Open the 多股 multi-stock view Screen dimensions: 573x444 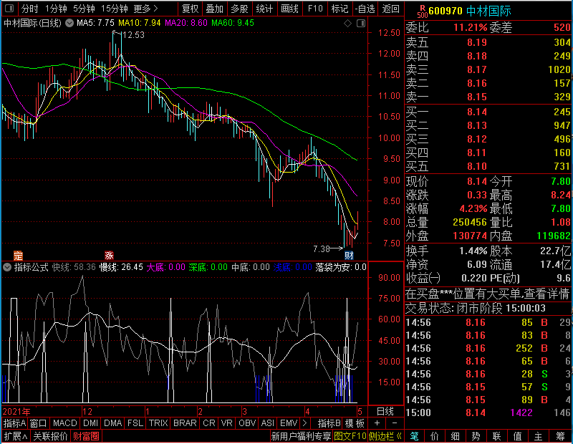239,9
